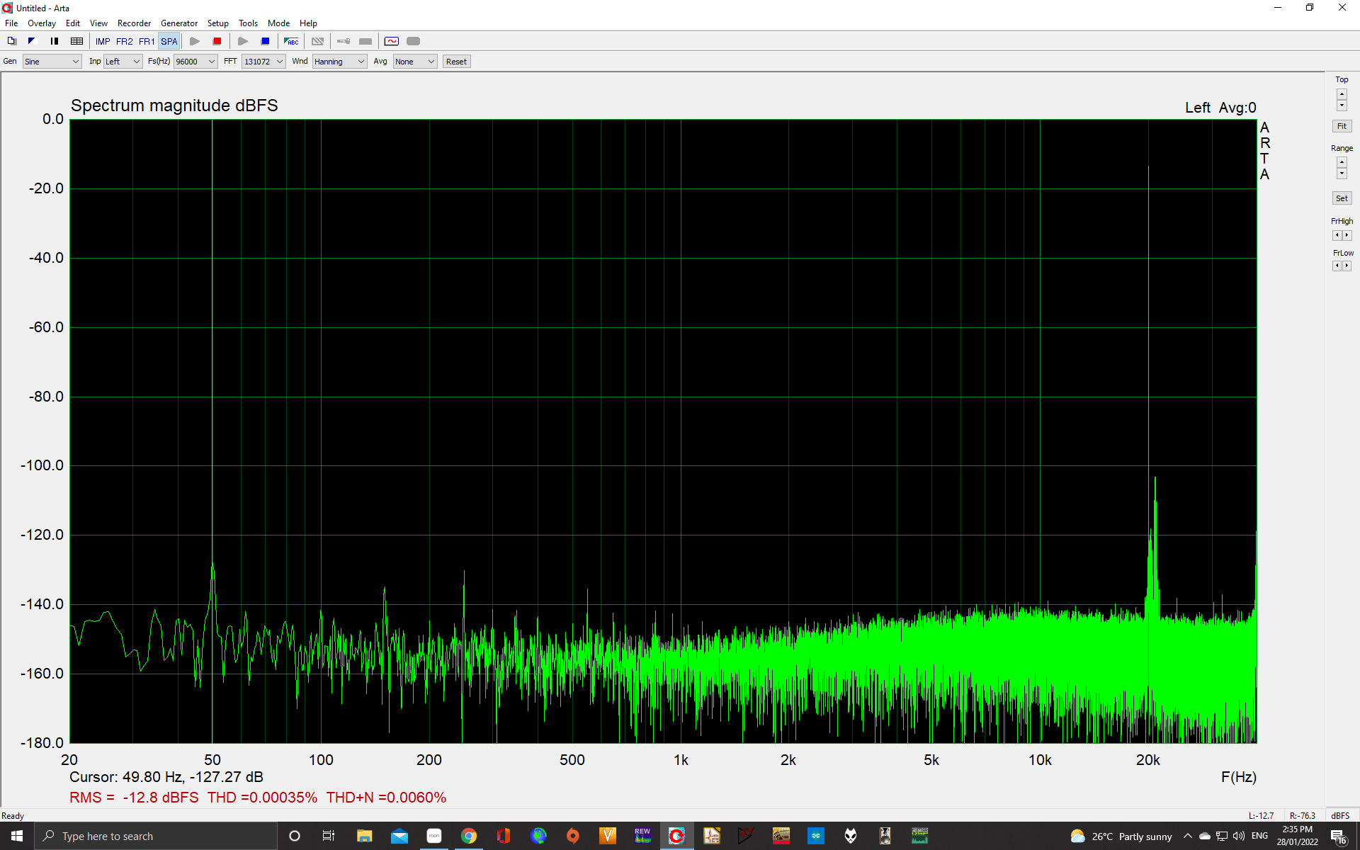
Task: Click the two vertical bars toolbar icon
Action: tap(55, 41)
